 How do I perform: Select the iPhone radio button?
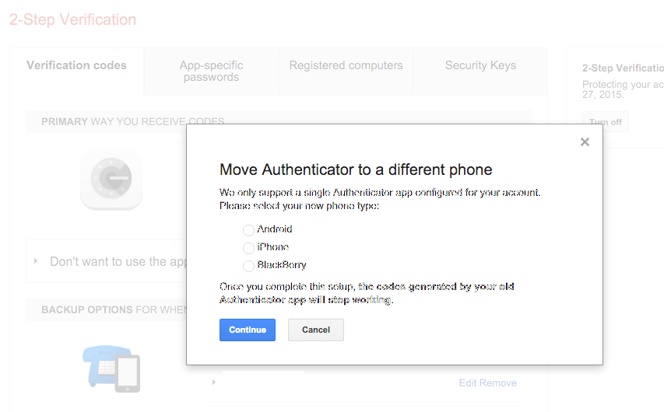(x=248, y=247)
